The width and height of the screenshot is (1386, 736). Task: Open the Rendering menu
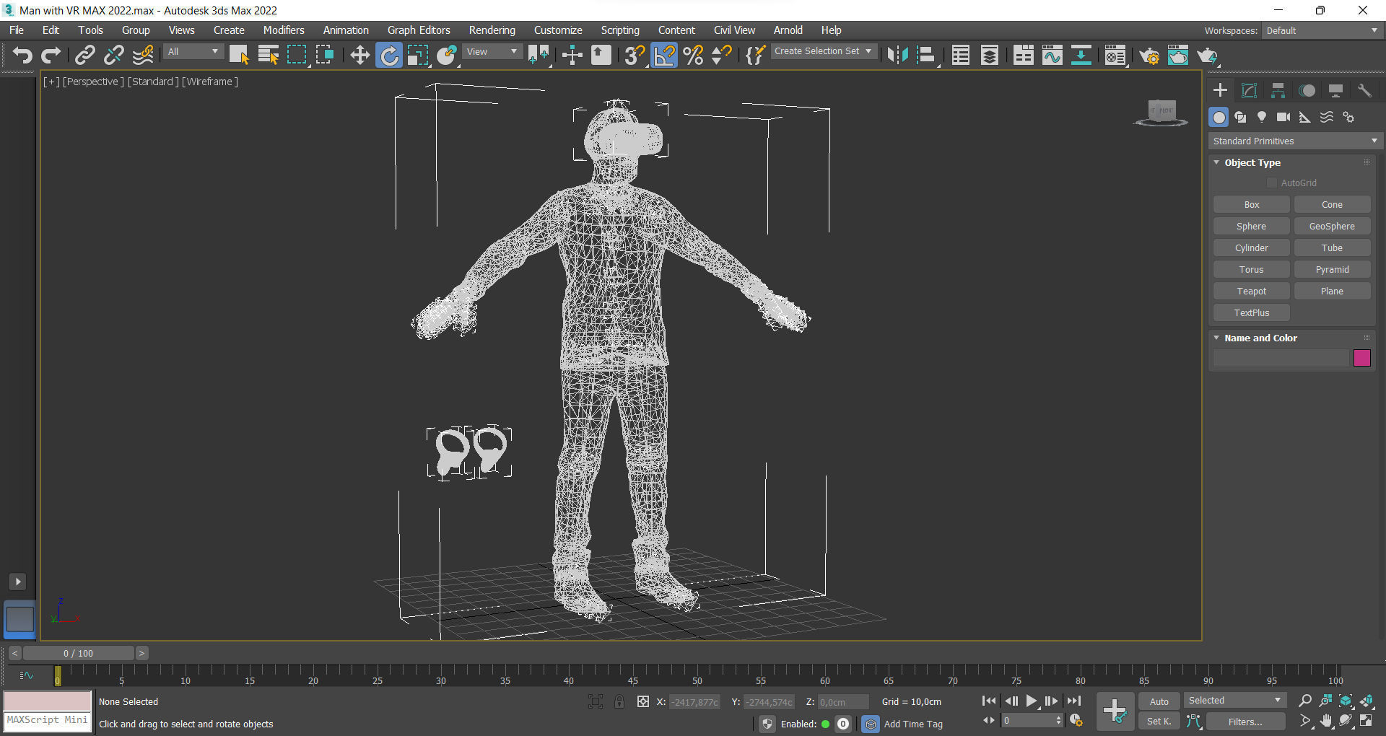pos(492,30)
